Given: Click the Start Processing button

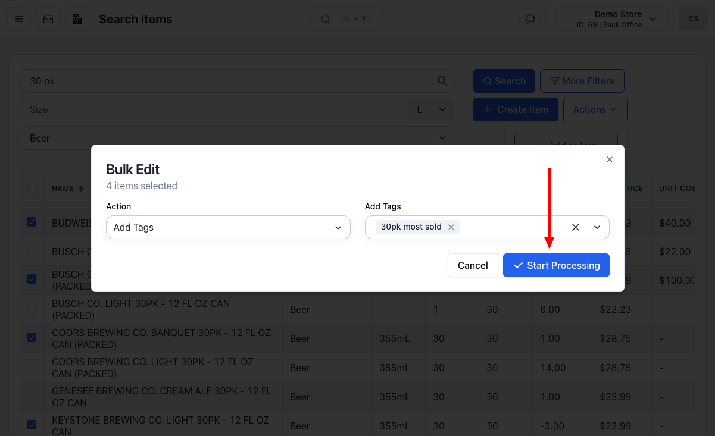Looking at the screenshot, I should click(x=556, y=265).
